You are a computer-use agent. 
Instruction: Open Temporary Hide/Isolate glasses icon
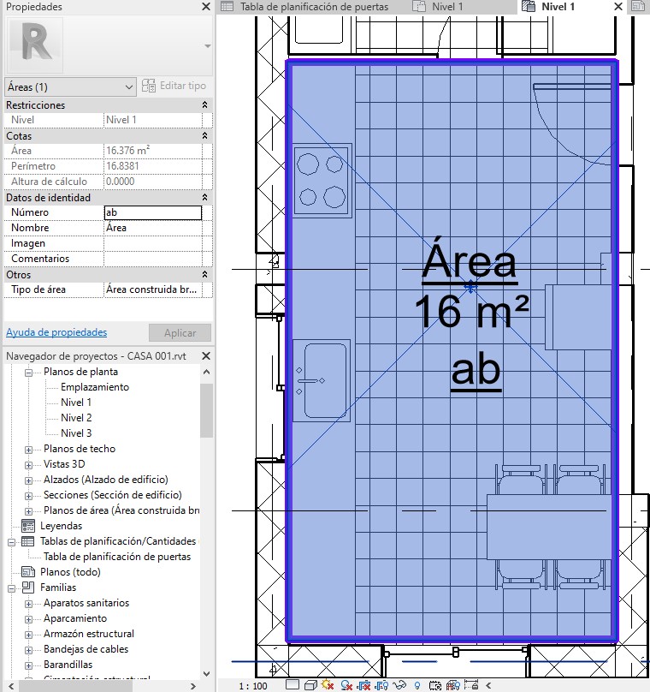[401, 686]
